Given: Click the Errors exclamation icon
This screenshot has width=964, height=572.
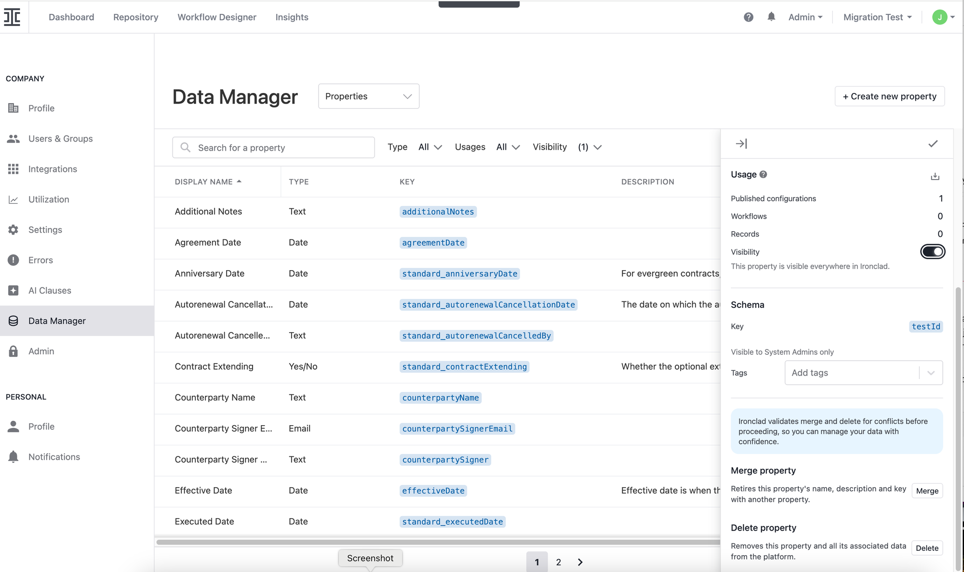Looking at the screenshot, I should [x=13, y=260].
